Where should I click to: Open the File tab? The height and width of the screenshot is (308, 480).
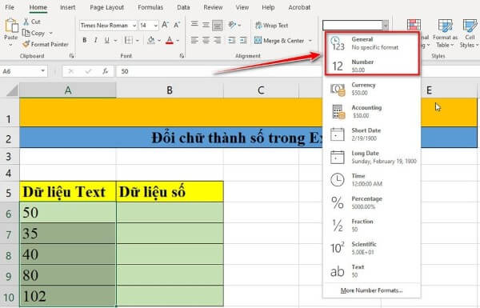point(10,7)
